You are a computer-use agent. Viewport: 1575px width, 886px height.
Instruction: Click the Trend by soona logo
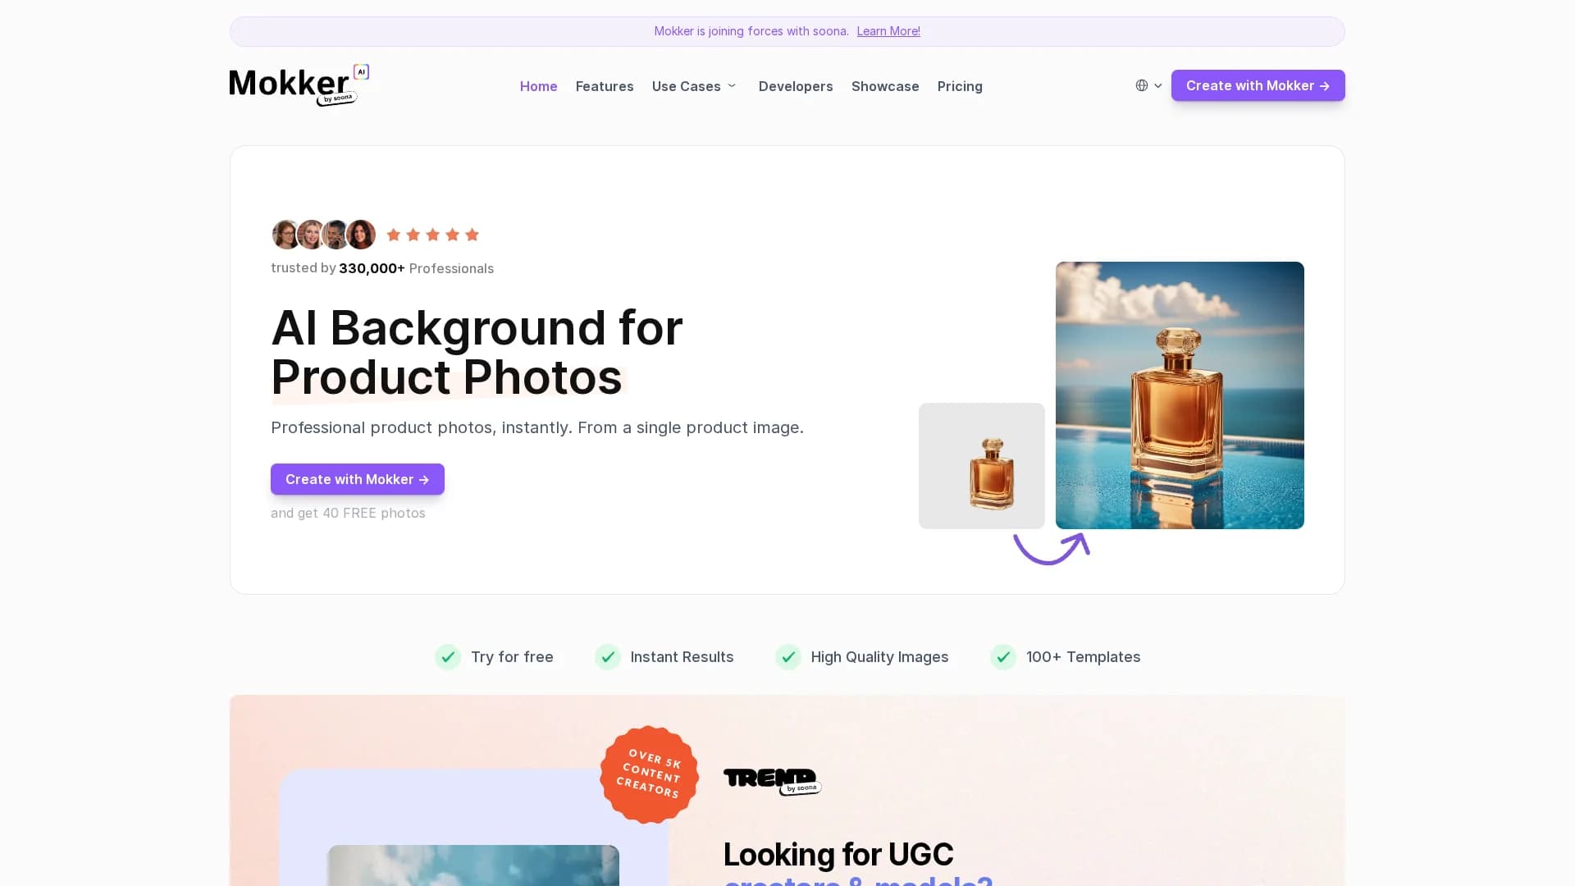773,781
